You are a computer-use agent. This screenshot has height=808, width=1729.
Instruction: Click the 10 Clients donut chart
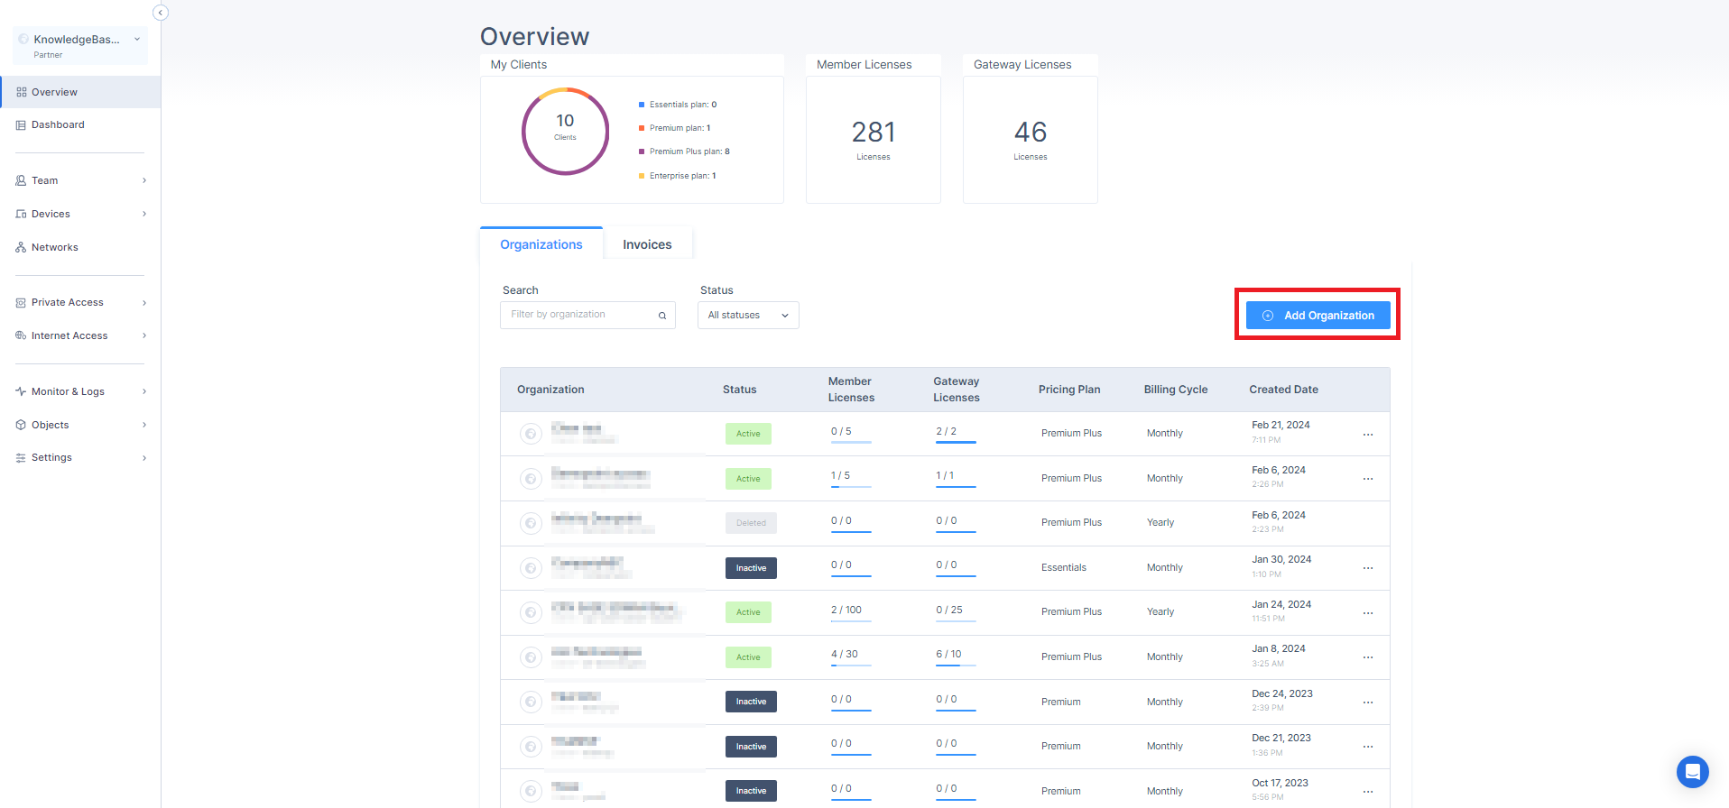565,132
